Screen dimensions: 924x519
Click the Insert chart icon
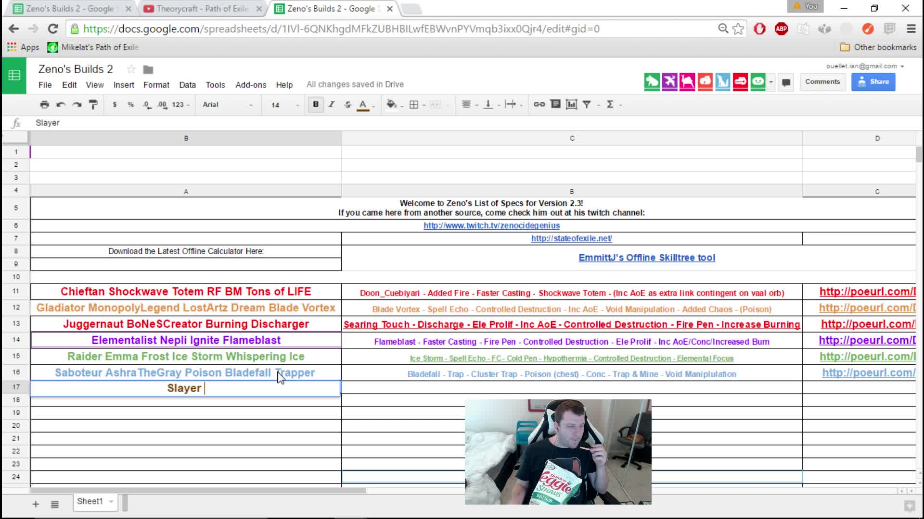click(x=571, y=104)
